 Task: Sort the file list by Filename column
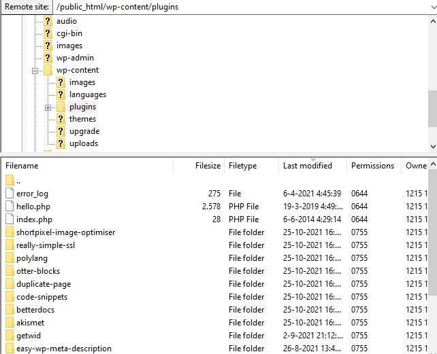pyautogui.click(x=87, y=166)
